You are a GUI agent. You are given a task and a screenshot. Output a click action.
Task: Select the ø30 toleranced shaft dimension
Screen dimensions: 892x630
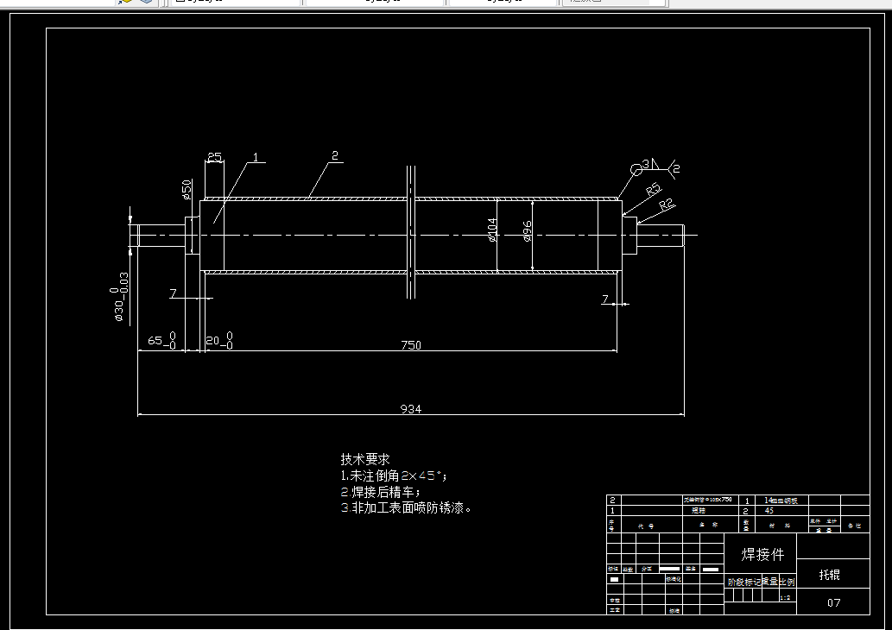(121, 297)
